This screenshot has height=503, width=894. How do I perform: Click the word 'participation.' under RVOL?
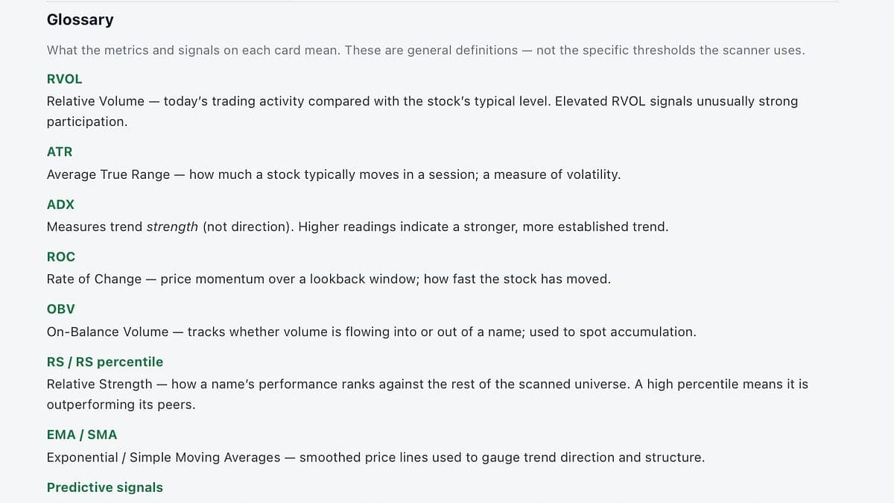pos(87,121)
